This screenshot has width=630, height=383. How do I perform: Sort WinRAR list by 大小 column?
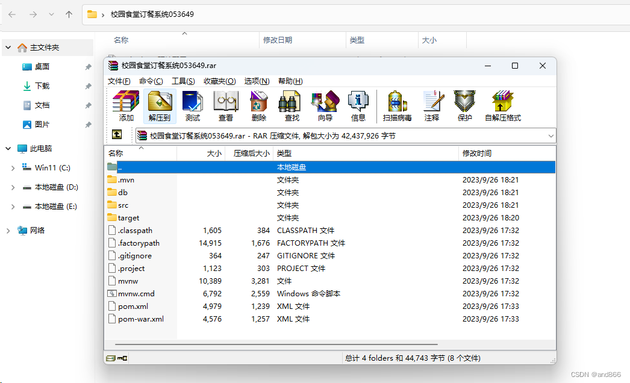tap(201, 153)
